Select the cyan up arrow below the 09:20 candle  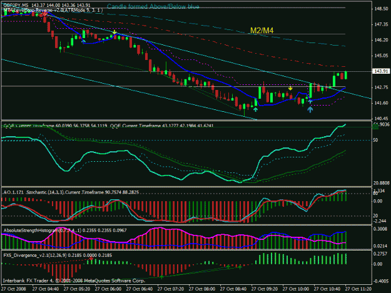256,109
